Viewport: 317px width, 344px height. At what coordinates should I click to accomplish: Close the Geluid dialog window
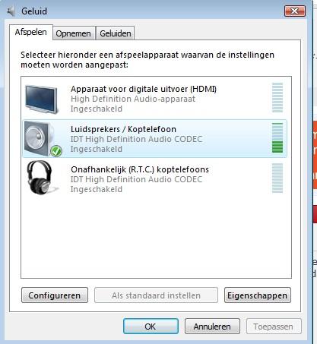[295, 11]
